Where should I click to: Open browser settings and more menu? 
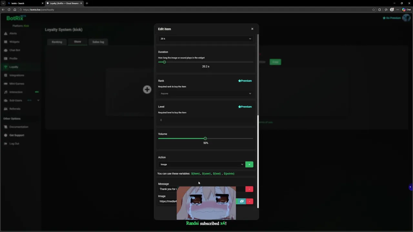tap(398, 10)
